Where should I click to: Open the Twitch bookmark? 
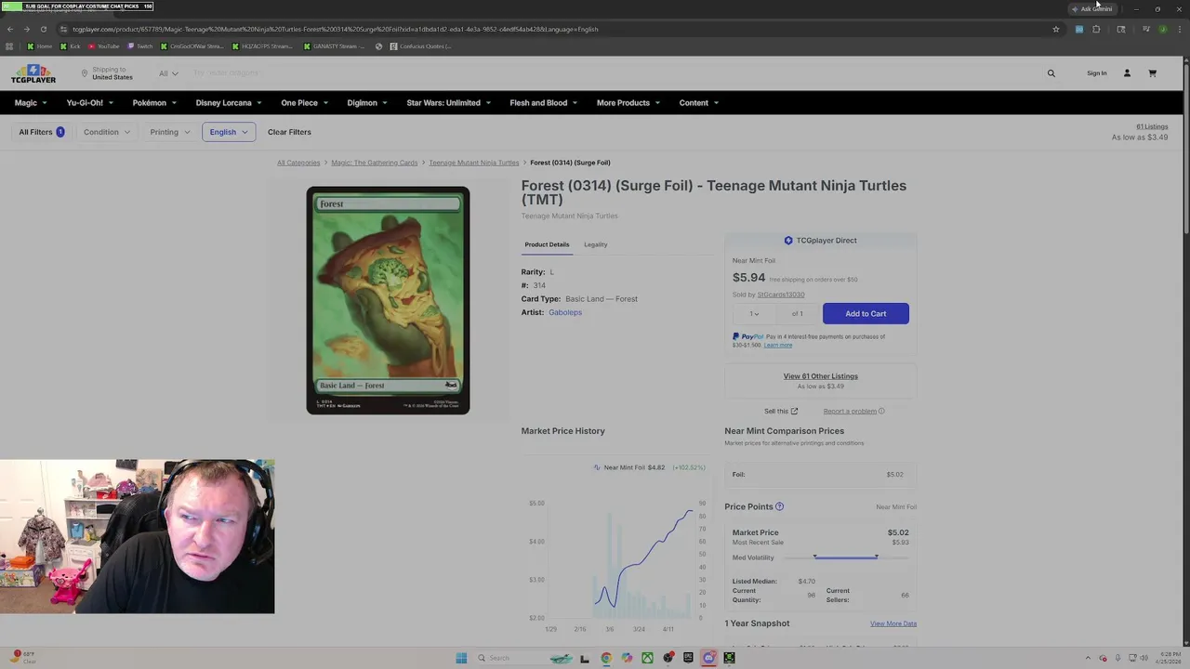[x=140, y=46]
